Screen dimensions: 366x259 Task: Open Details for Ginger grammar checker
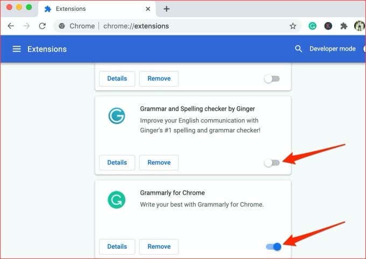click(x=117, y=162)
